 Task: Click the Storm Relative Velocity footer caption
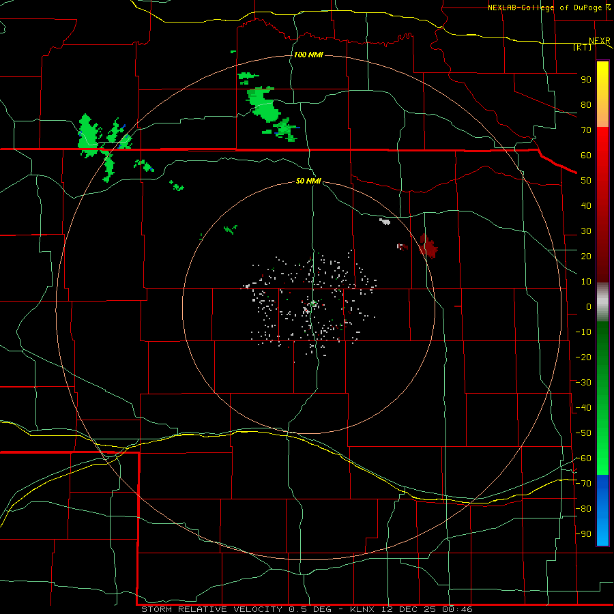[x=306, y=609]
